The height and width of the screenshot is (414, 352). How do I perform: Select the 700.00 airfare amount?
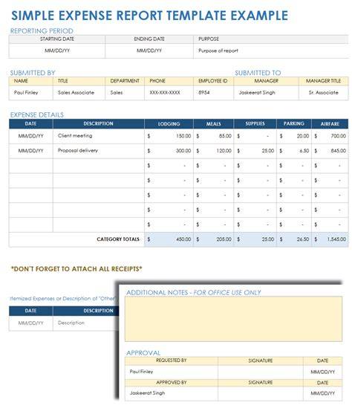coord(330,136)
